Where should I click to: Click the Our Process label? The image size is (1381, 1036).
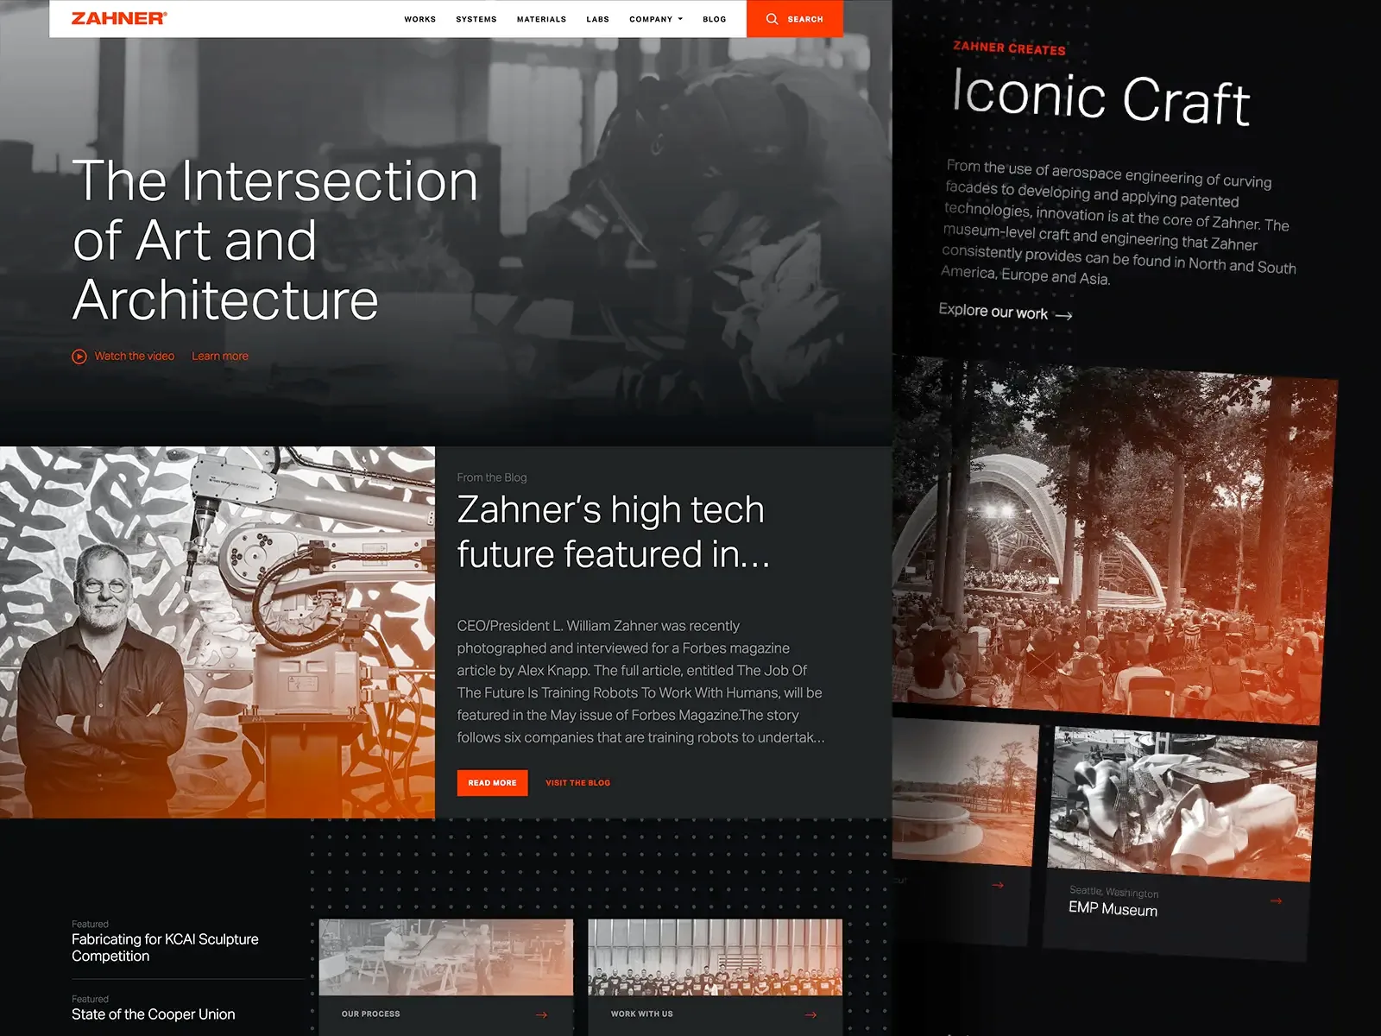click(x=371, y=1014)
